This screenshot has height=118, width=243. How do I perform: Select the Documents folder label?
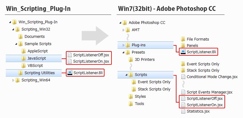click(35, 37)
